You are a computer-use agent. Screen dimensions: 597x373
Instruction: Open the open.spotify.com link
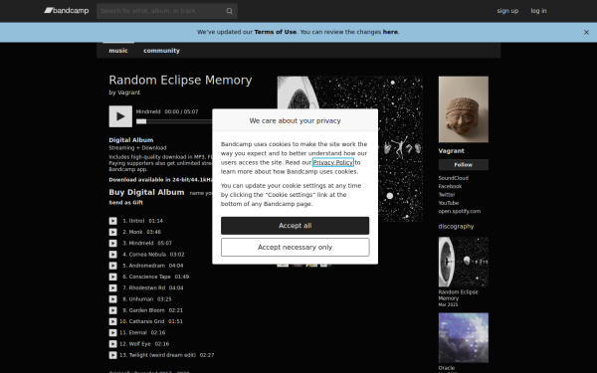tap(460, 211)
